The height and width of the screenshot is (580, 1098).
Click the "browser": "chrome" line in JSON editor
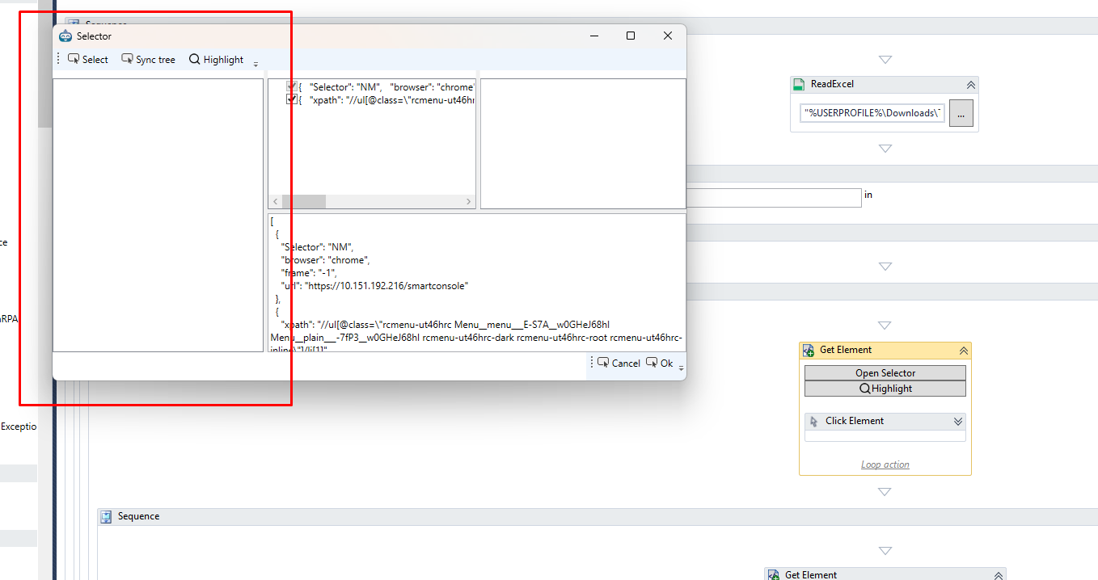tap(325, 260)
